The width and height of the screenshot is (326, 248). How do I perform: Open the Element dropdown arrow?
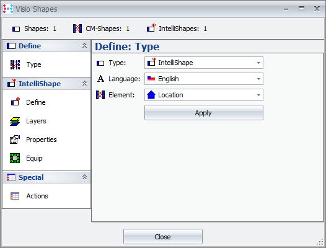[x=258, y=95]
